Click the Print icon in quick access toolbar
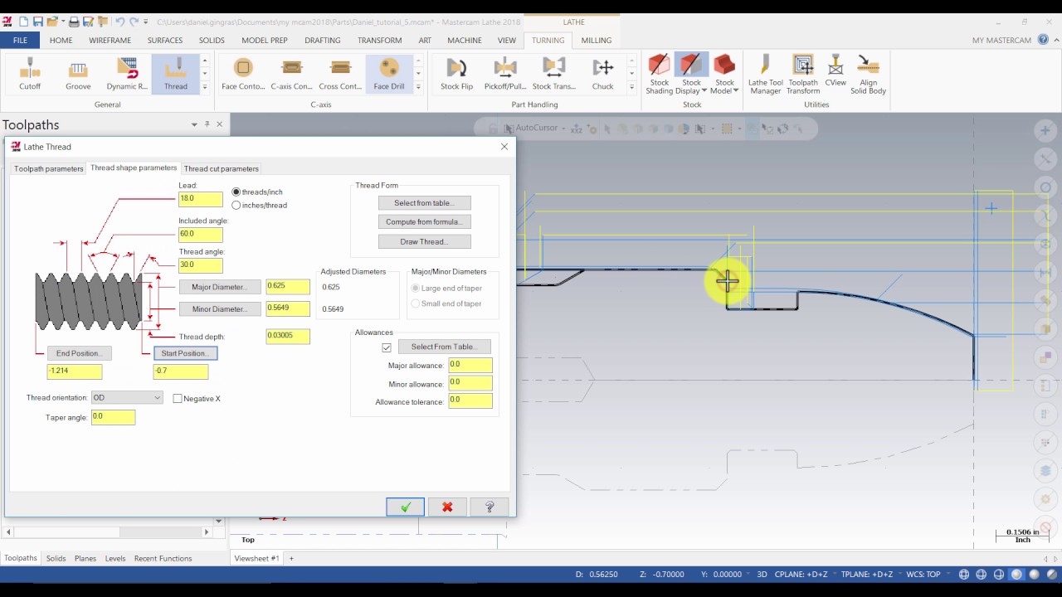 74,22
